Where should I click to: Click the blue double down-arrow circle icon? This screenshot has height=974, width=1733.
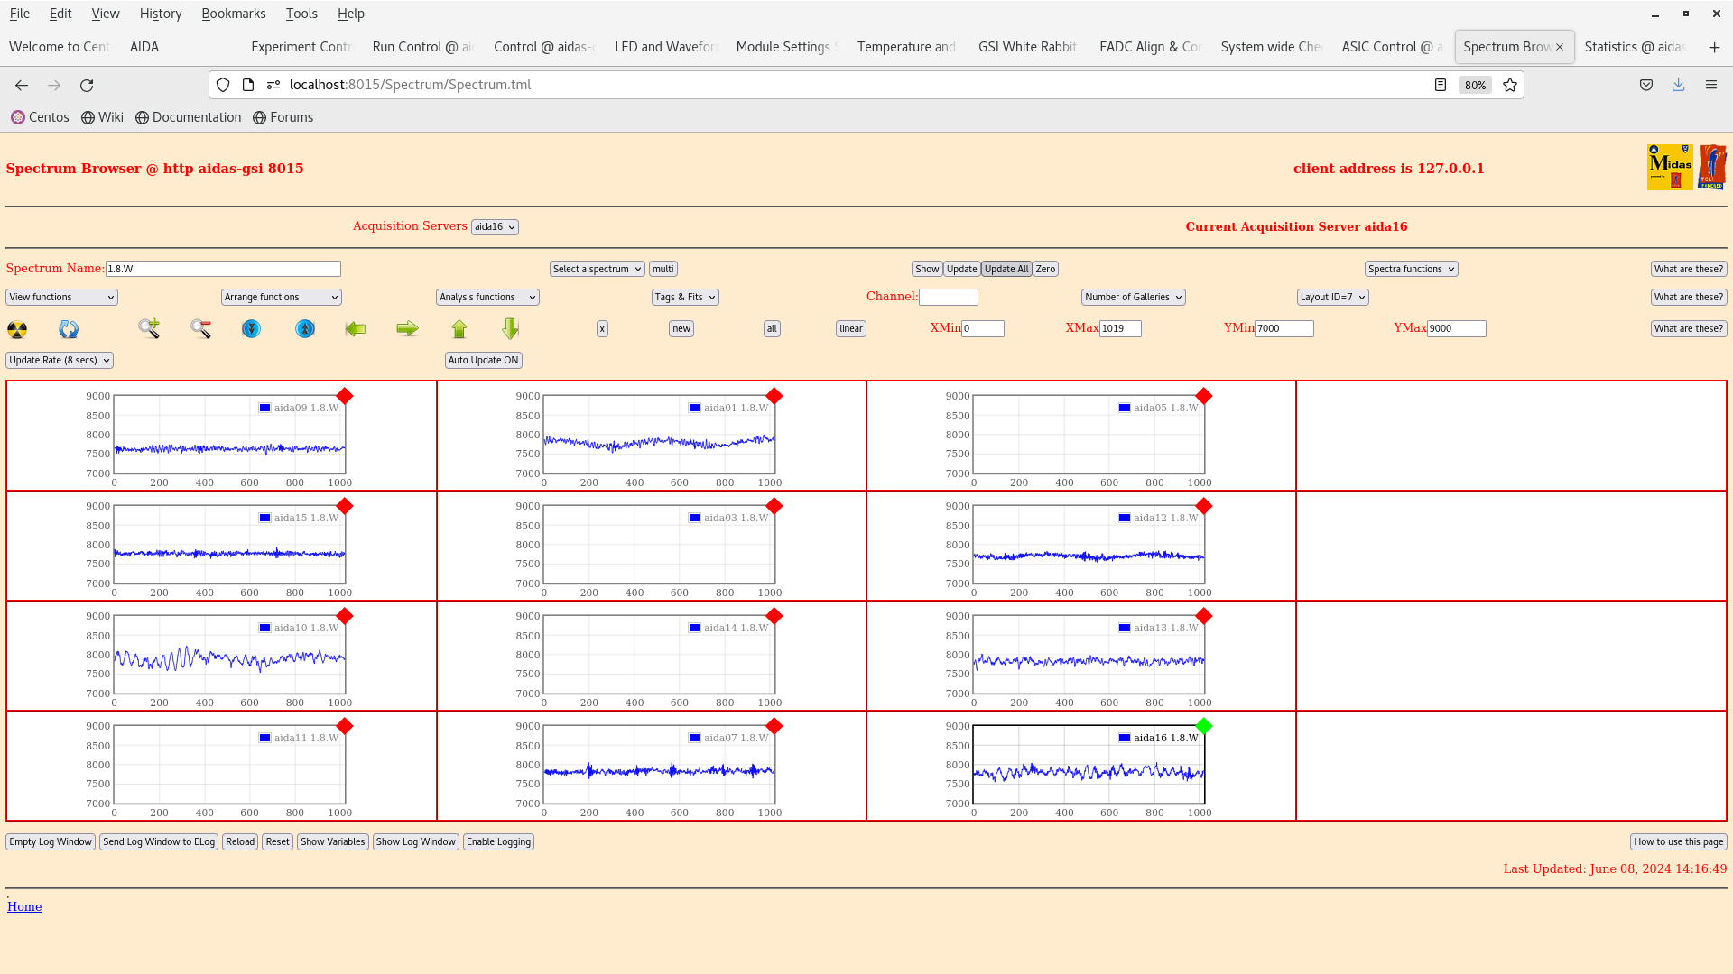click(252, 329)
